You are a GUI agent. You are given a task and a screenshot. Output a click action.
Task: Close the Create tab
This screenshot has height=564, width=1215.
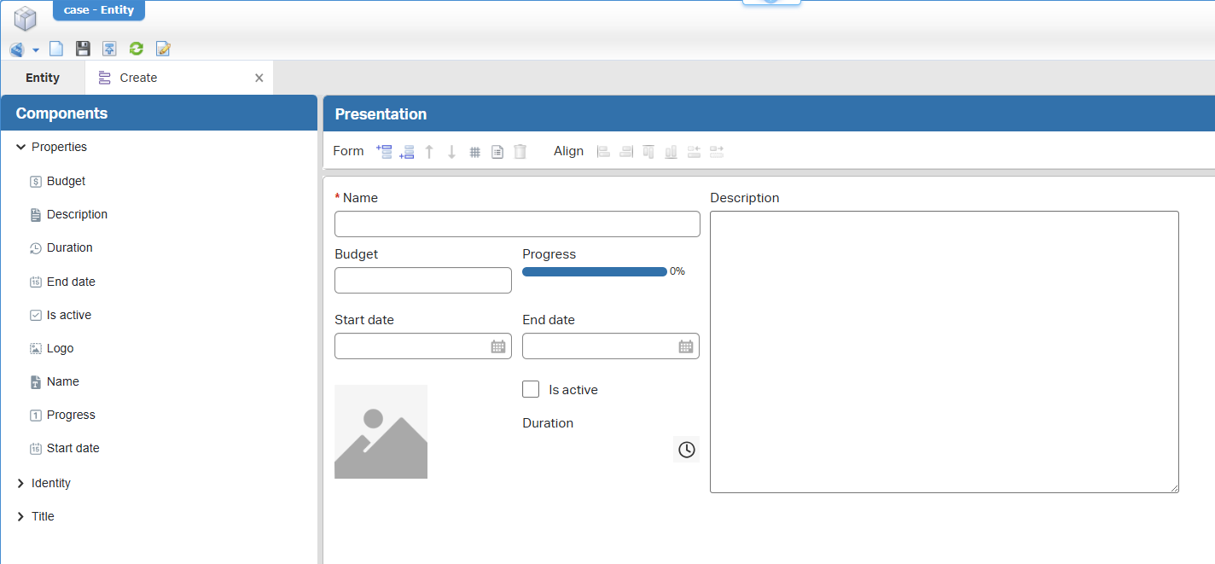point(259,78)
